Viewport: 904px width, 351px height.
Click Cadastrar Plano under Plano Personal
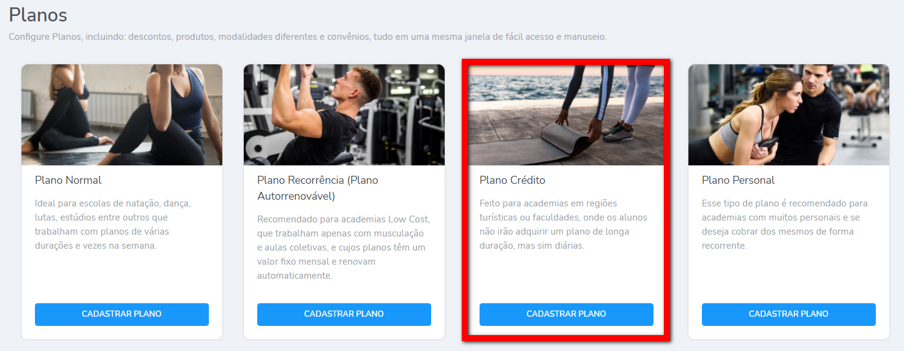[x=789, y=314]
